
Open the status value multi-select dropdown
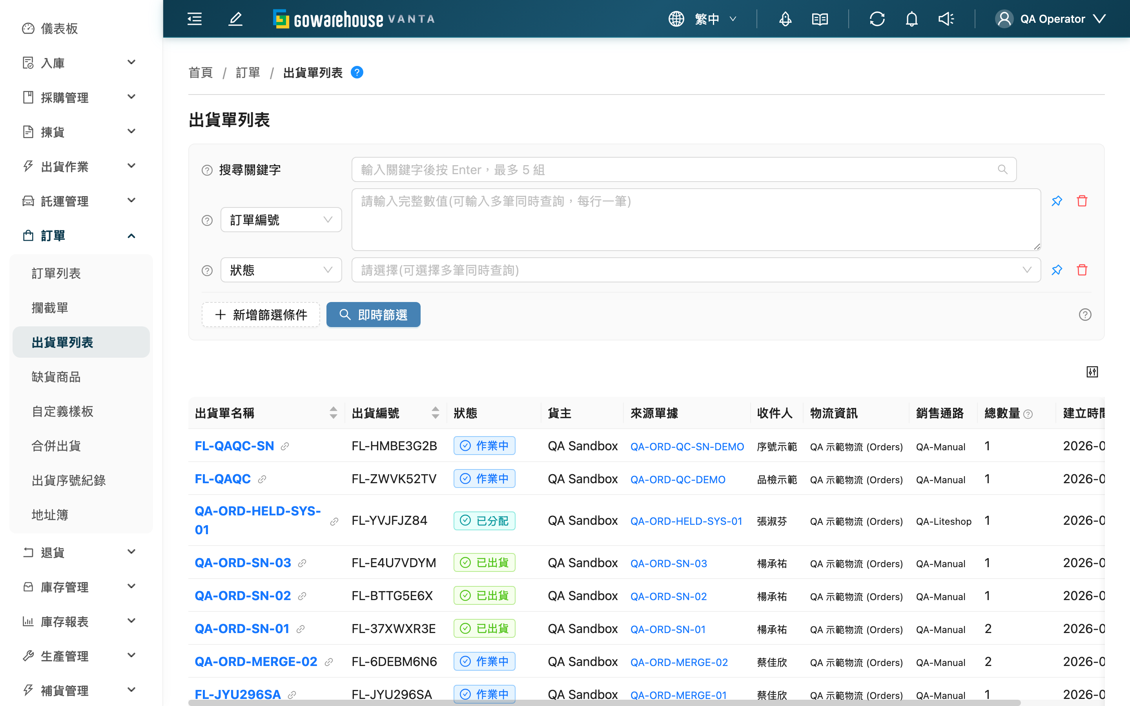pyautogui.click(x=696, y=270)
